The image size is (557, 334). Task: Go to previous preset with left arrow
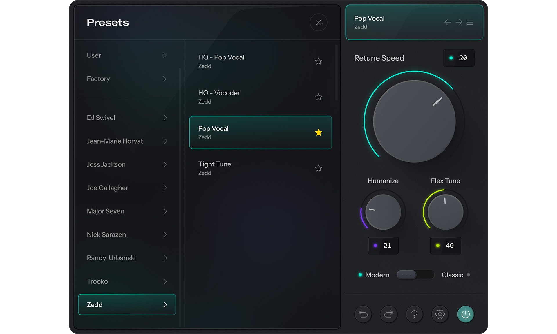(x=448, y=22)
